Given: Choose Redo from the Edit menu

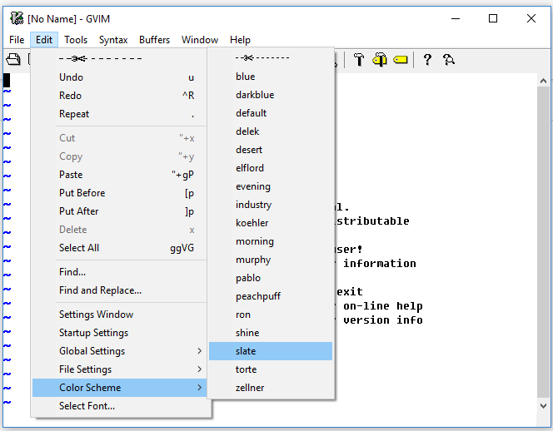Looking at the screenshot, I should pos(120,96).
